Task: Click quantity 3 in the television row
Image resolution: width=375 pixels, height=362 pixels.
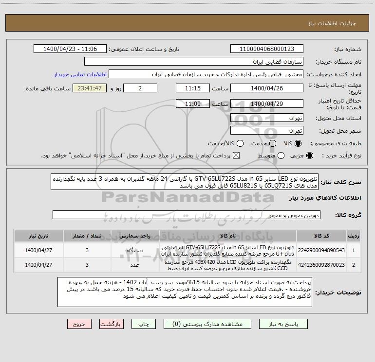Action: 87,250
